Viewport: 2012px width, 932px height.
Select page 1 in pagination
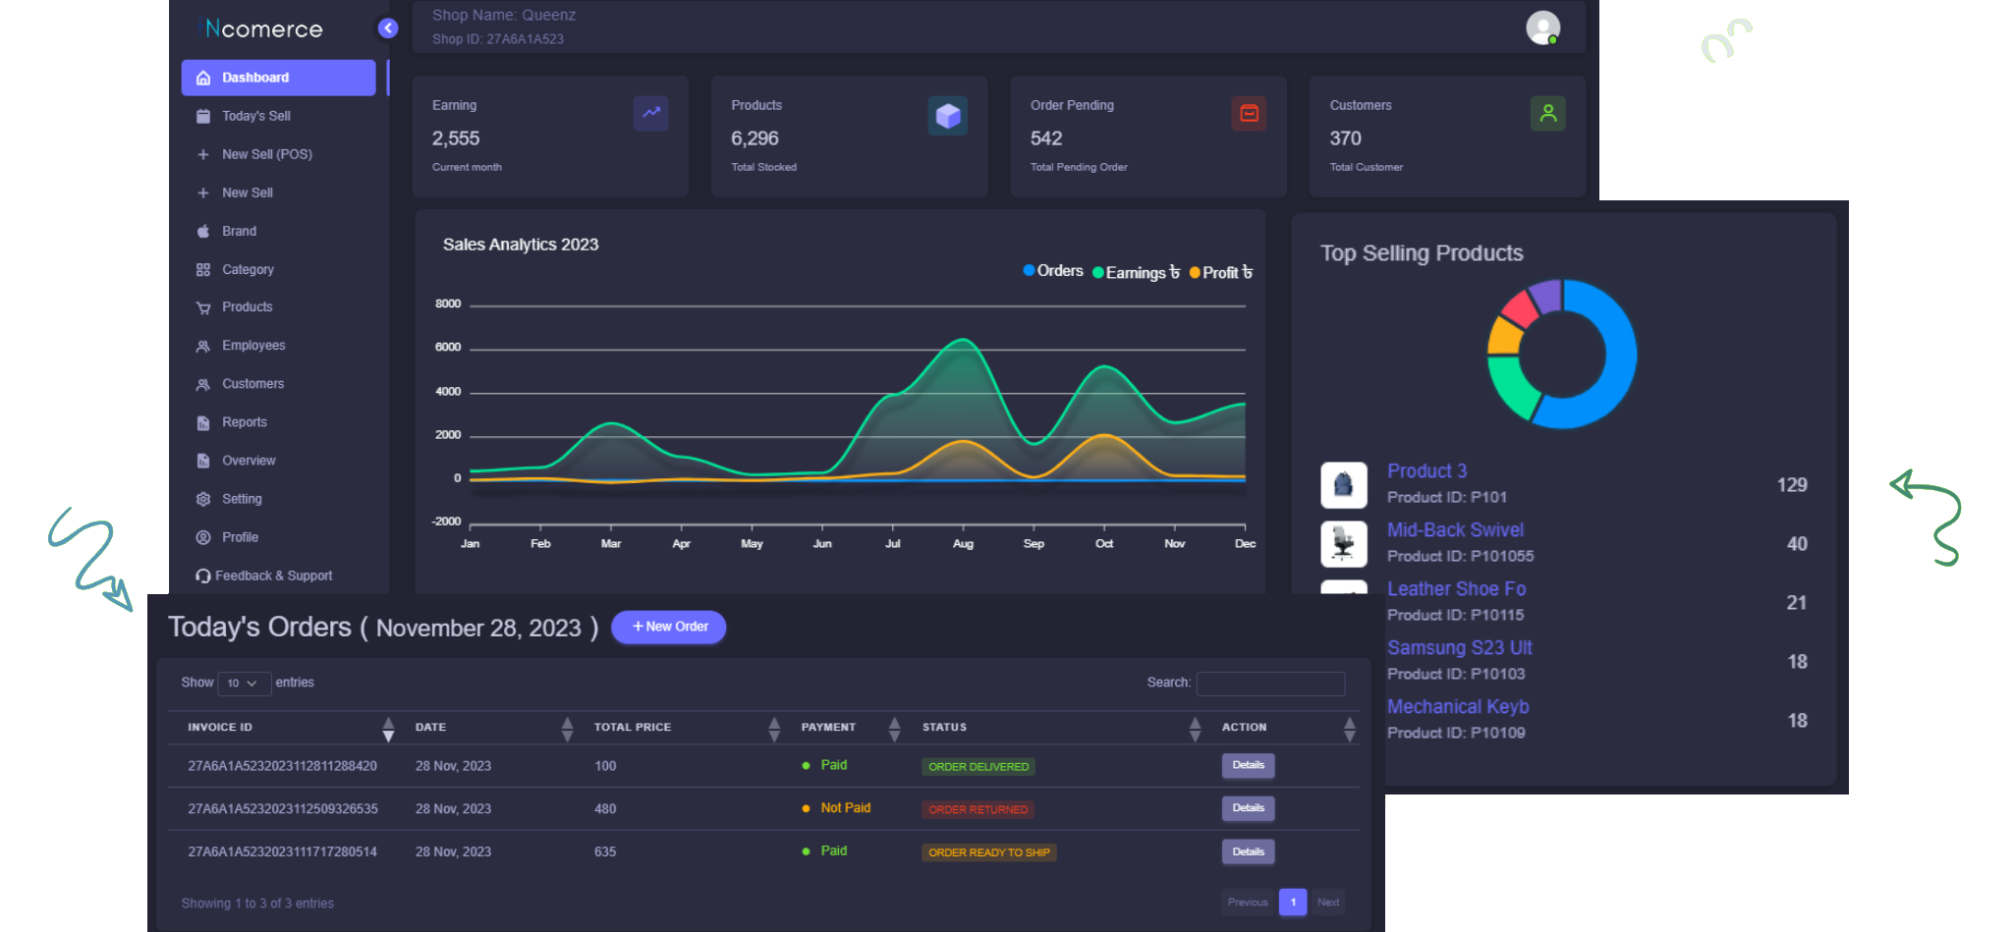1293,902
